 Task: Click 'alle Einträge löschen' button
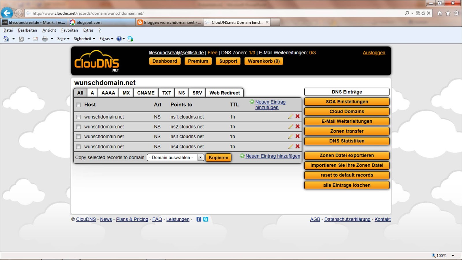(347, 185)
